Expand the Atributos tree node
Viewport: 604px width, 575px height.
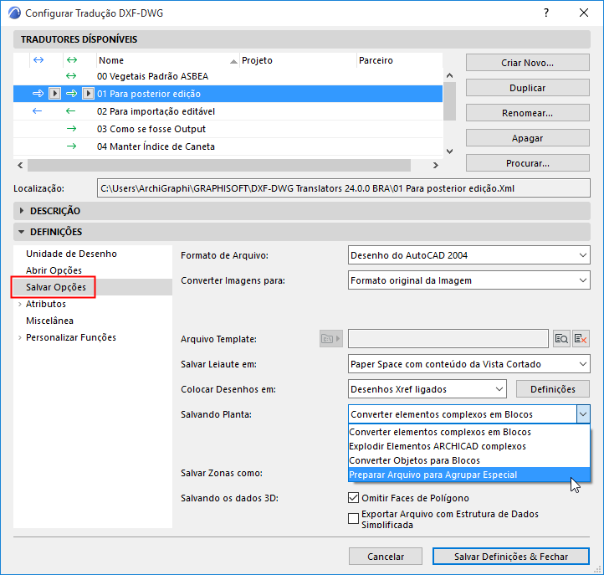pyautogui.click(x=19, y=304)
